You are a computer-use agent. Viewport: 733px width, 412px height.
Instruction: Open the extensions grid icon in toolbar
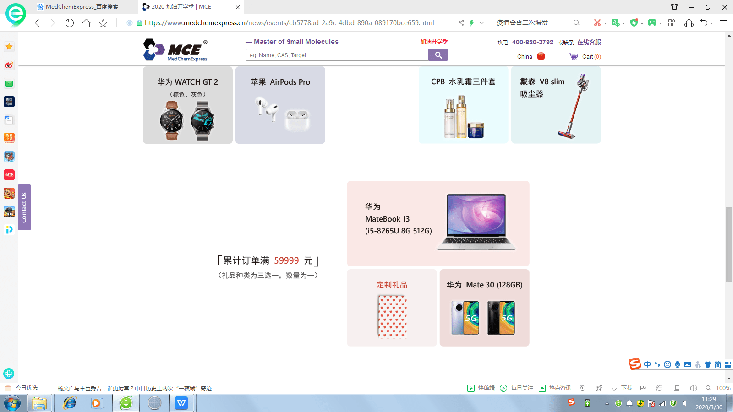[x=672, y=22]
